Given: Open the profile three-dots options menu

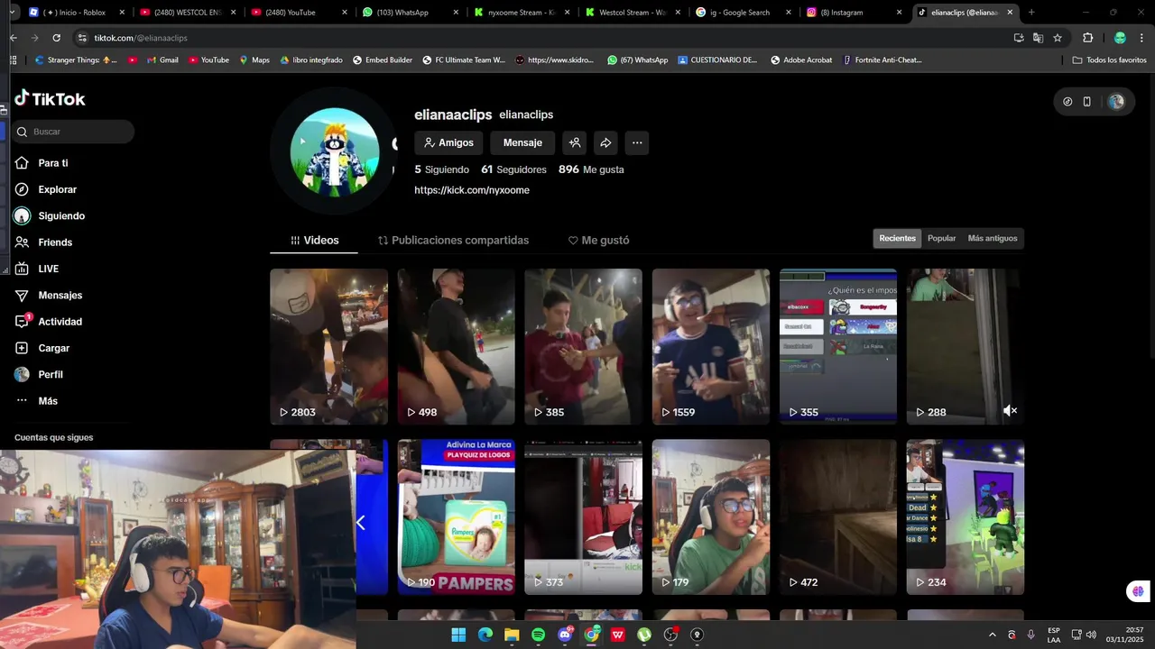Looking at the screenshot, I should click(637, 142).
